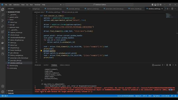Open the Source Control view

point(3,21)
